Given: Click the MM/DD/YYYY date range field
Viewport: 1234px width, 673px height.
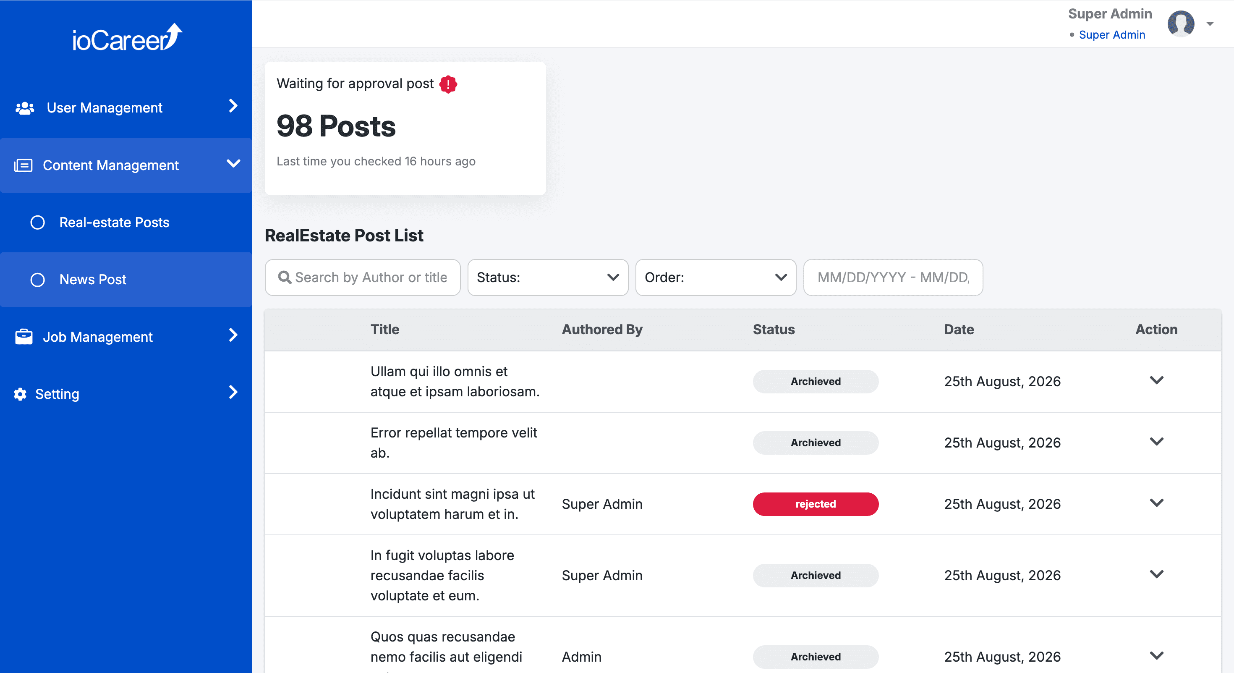Looking at the screenshot, I should coord(893,278).
